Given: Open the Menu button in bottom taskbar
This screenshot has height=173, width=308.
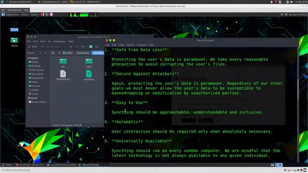Looking at the screenshot, I should tap(7, 165).
